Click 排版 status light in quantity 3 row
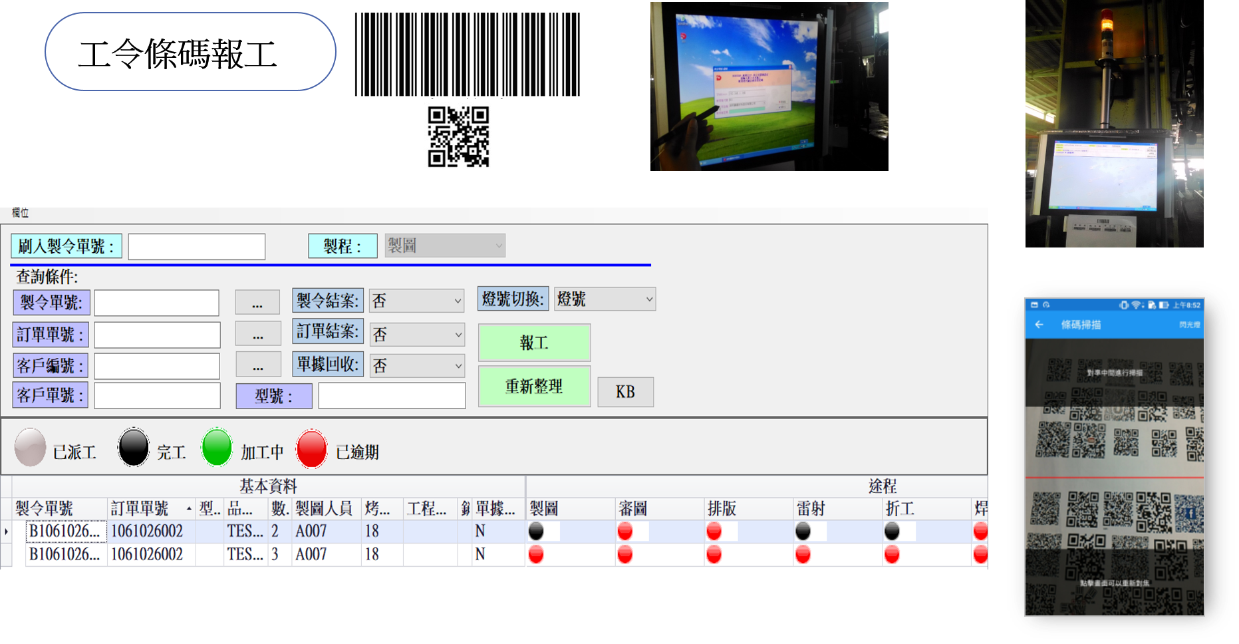 tap(714, 554)
